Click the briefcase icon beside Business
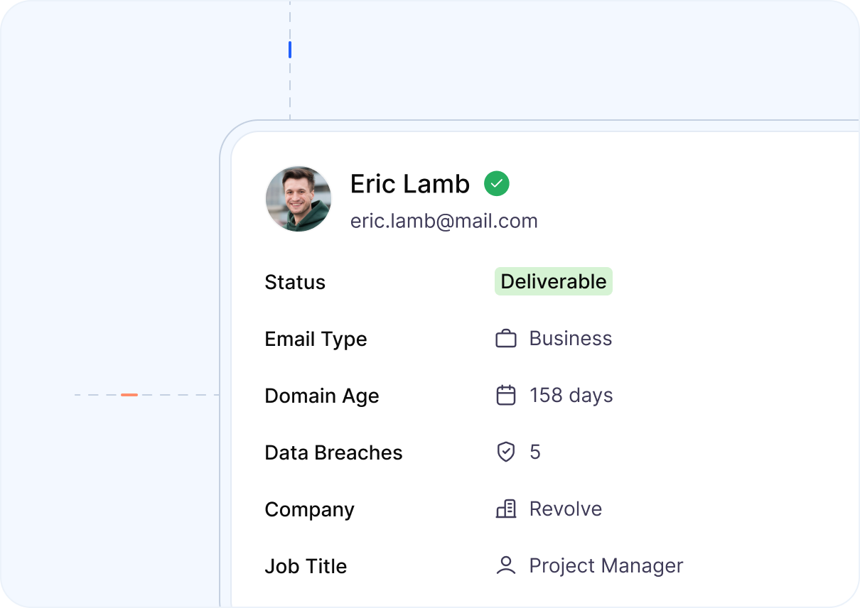This screenshot has width=860, height=608. [506, 339]
